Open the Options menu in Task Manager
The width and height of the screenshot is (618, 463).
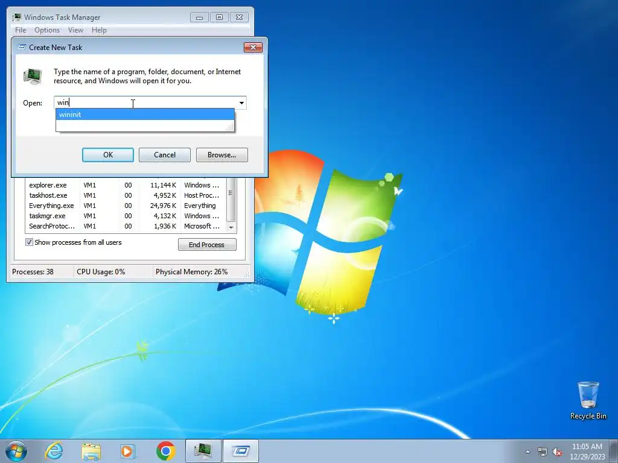(47, 30)
